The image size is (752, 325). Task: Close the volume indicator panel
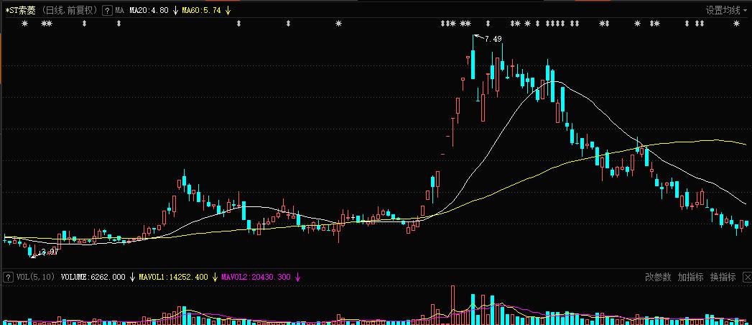coord(747,277)
